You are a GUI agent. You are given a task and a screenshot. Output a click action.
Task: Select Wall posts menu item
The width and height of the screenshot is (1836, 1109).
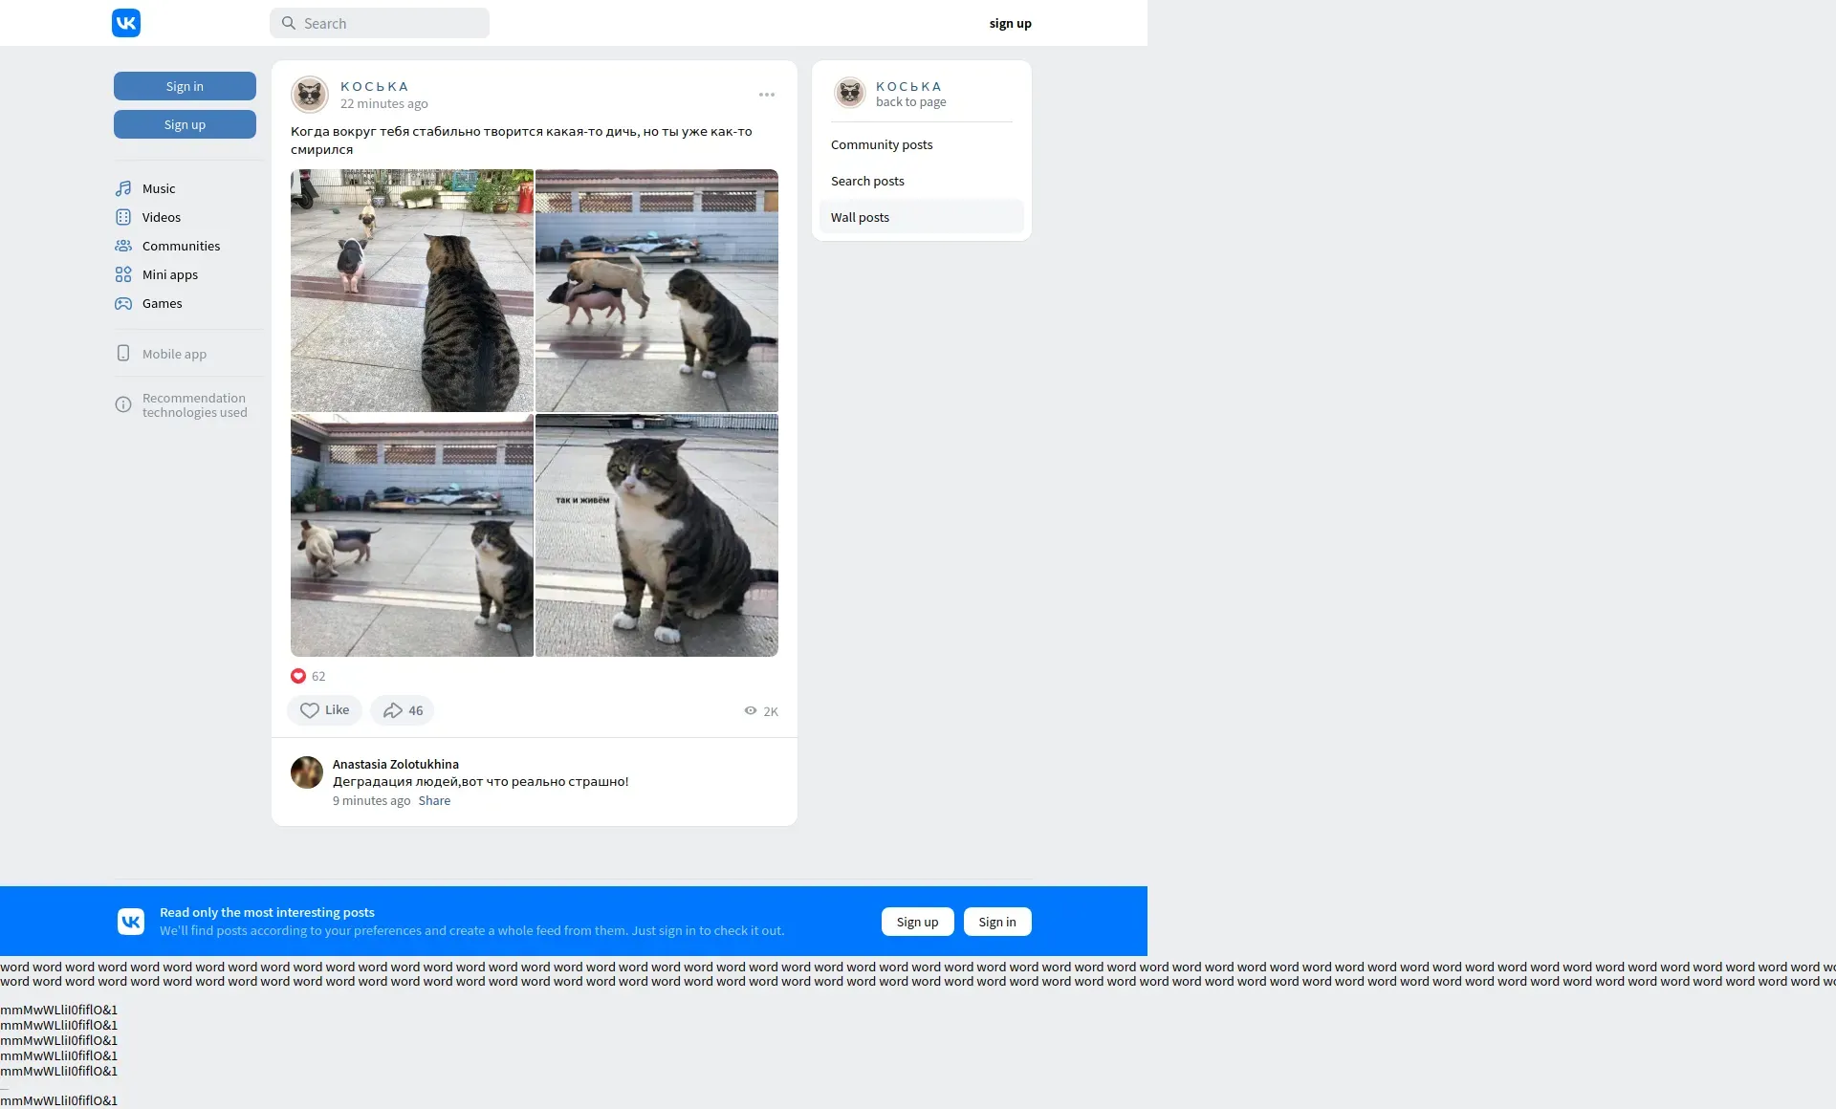point(860,218)
